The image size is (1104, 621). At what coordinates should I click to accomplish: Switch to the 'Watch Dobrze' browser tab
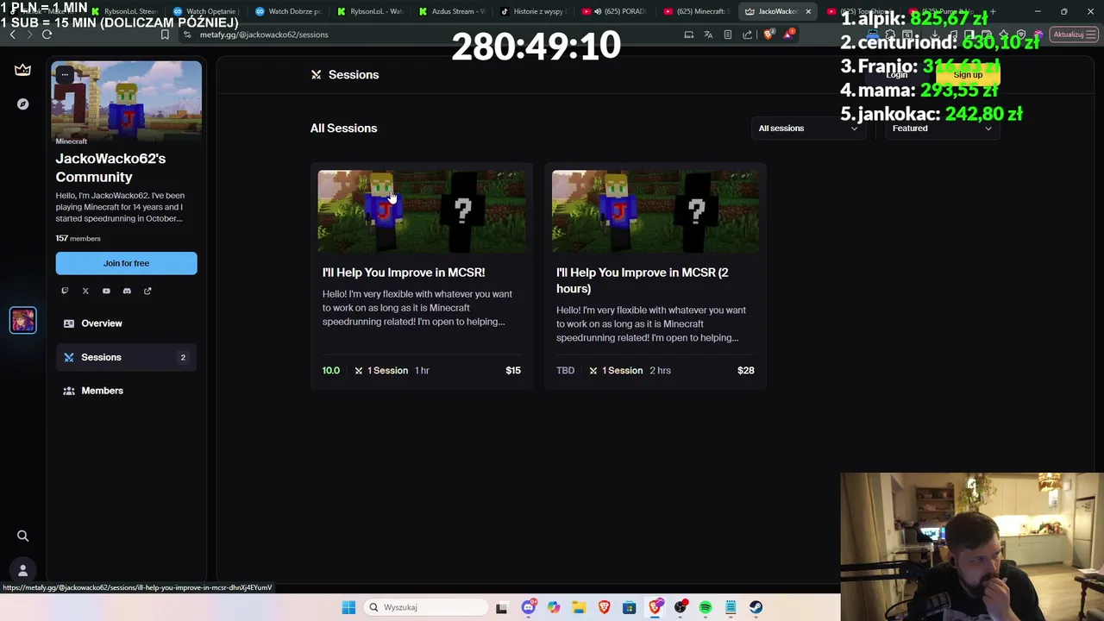(287, 11)
